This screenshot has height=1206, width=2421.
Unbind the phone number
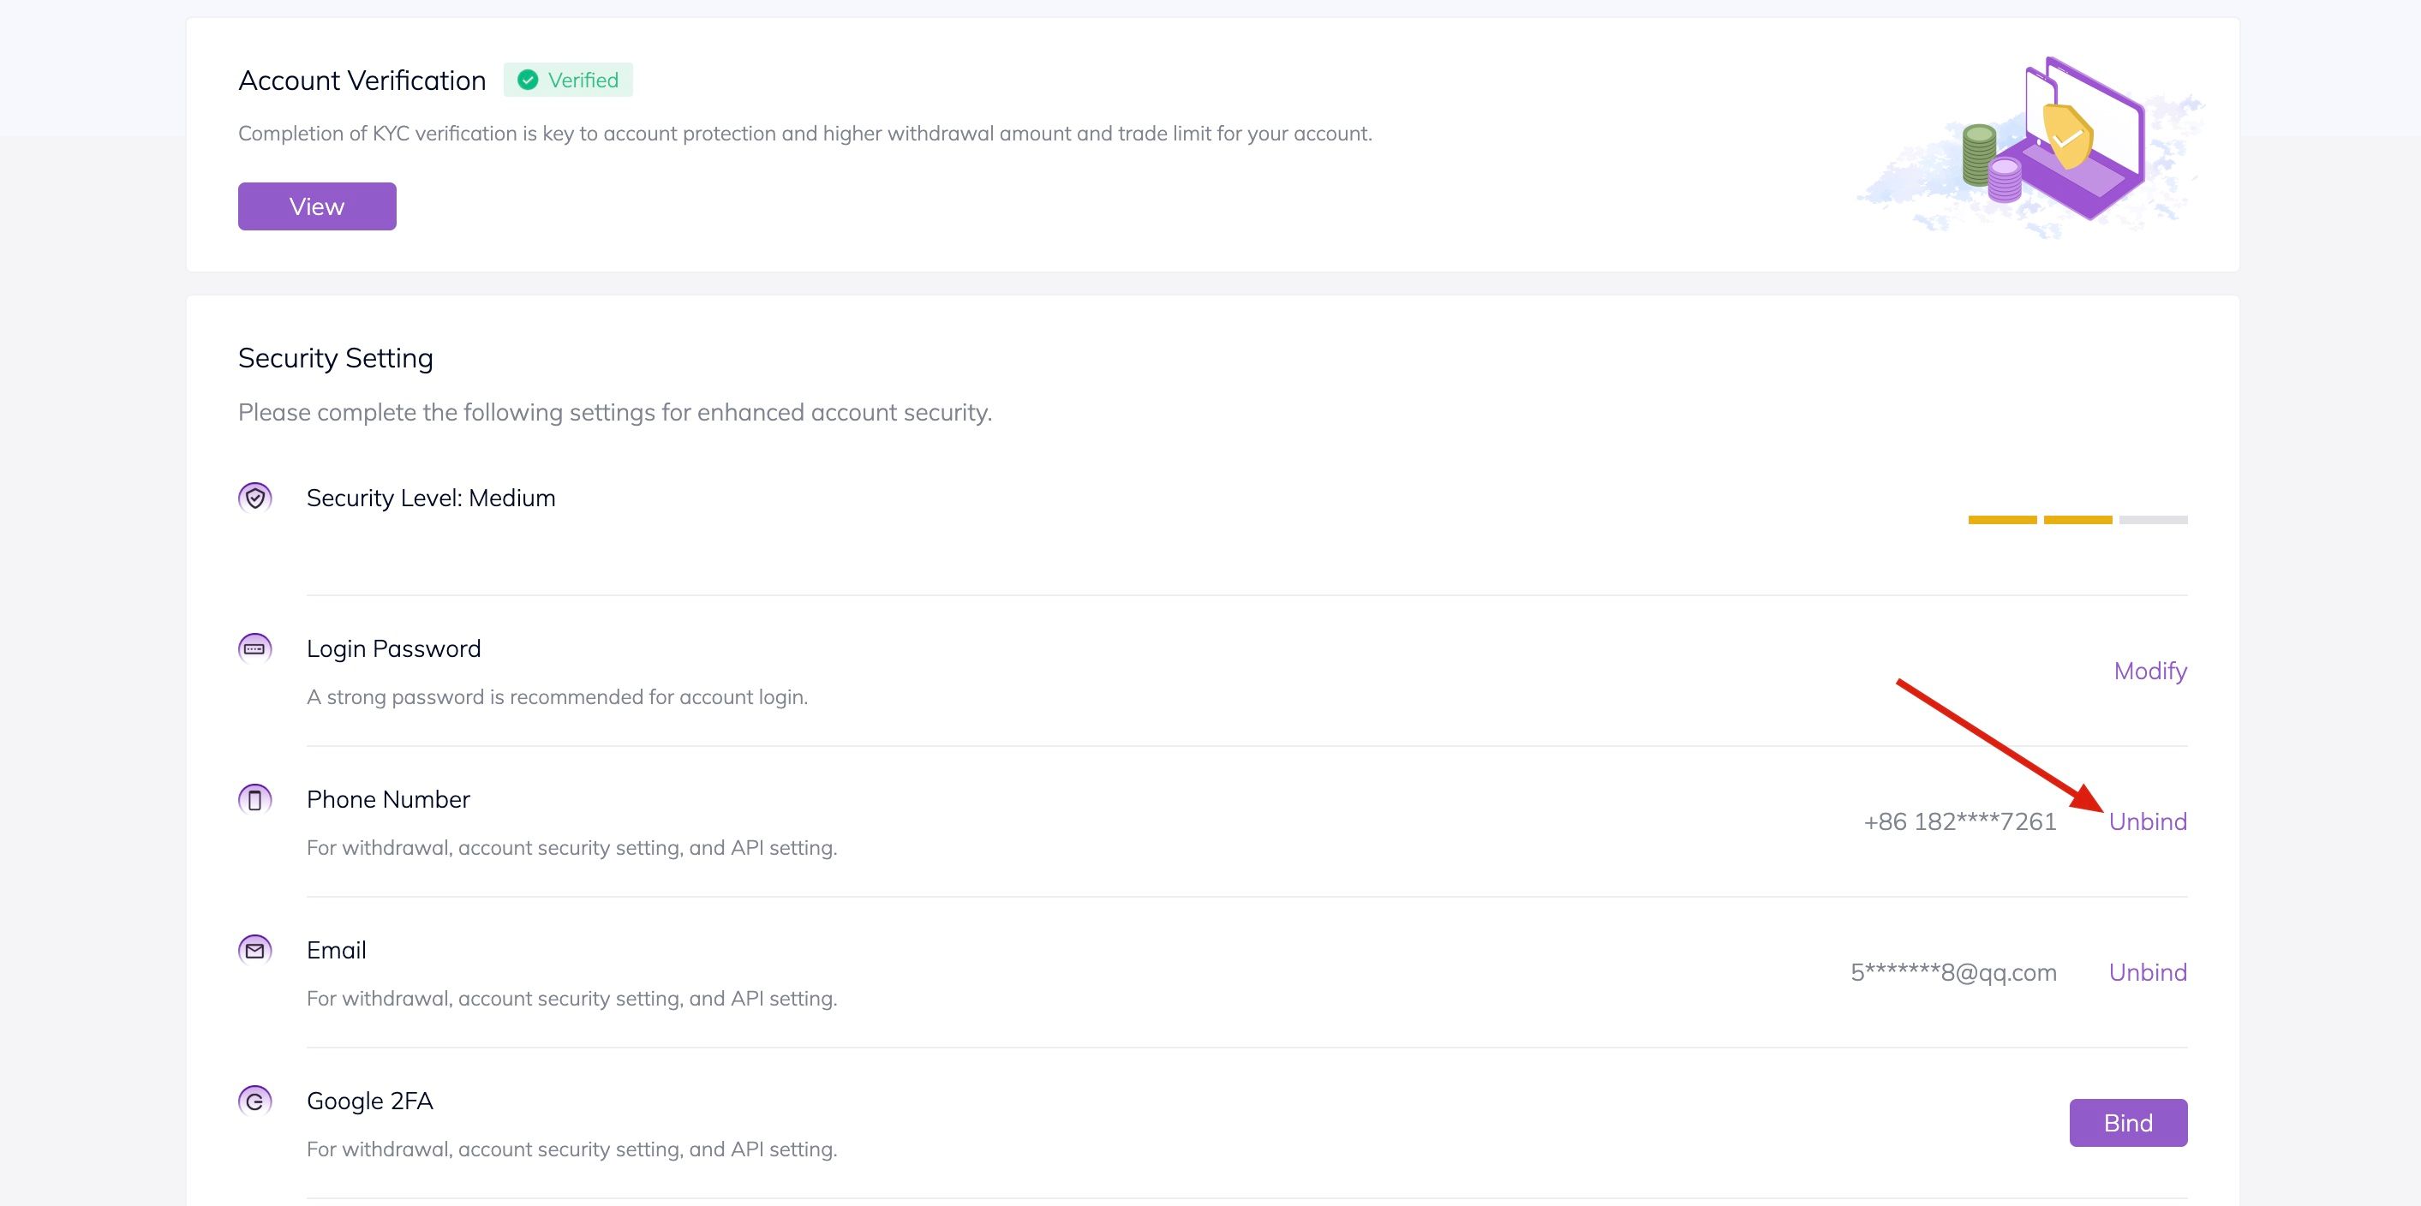pyautogui.click(x=2148, y=821)
